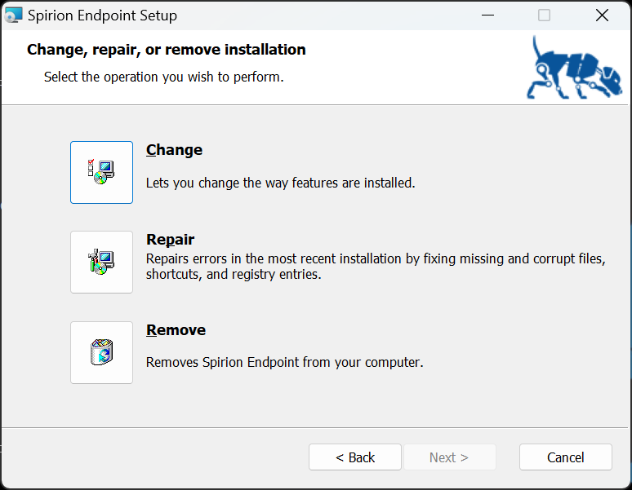Click the "Lets you change the way" description
Image resolution: width=632 pixels, height=490 pixels.
pyautogui.click(x=280, y=183)
